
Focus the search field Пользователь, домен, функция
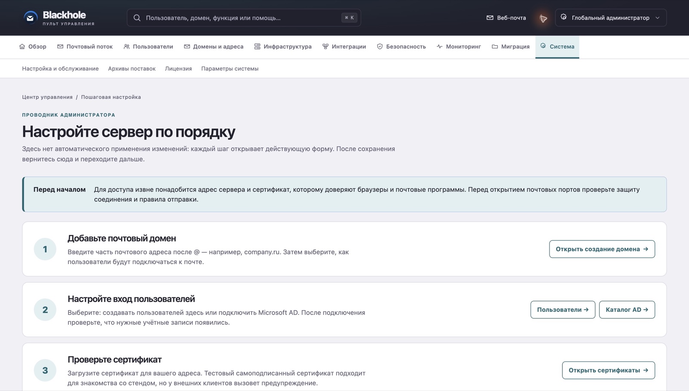(244, 18)
